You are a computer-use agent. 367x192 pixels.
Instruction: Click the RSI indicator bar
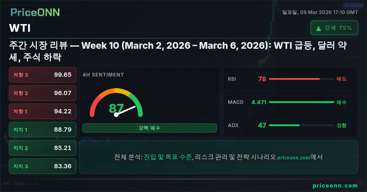301,79
